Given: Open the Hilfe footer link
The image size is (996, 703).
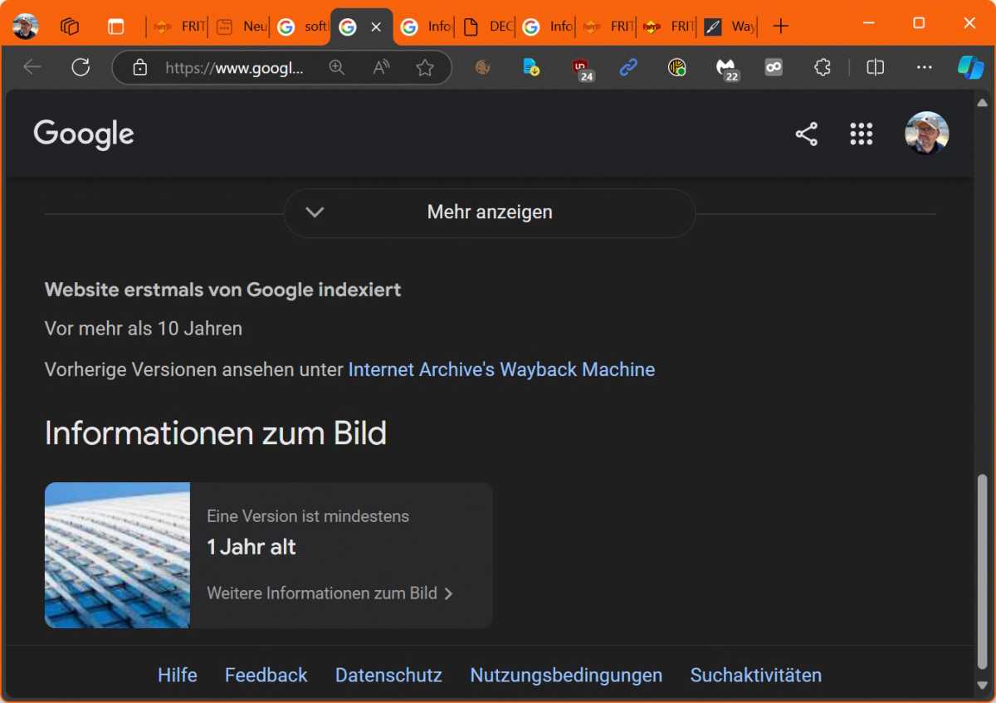Looking at the screenshot, I should [x=178, y=676].
